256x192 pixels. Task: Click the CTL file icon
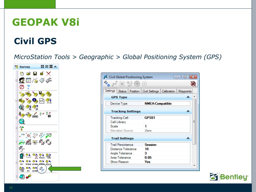42,101
